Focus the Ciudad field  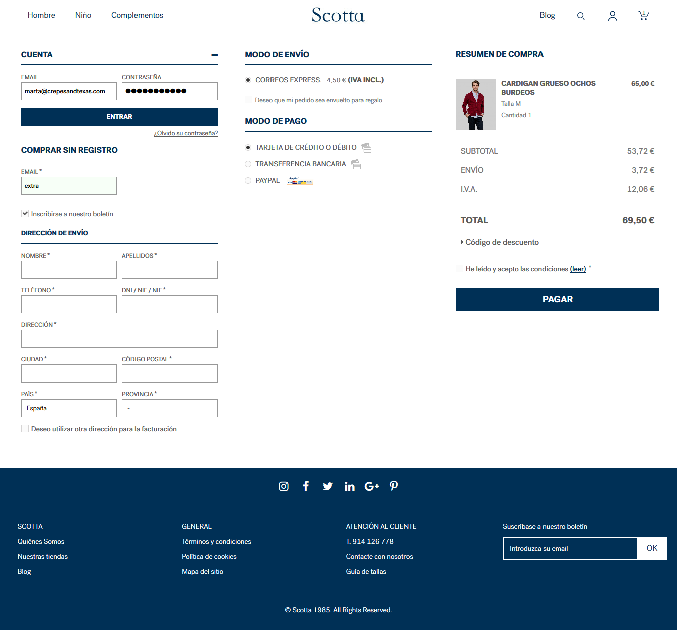click(69, 373)
